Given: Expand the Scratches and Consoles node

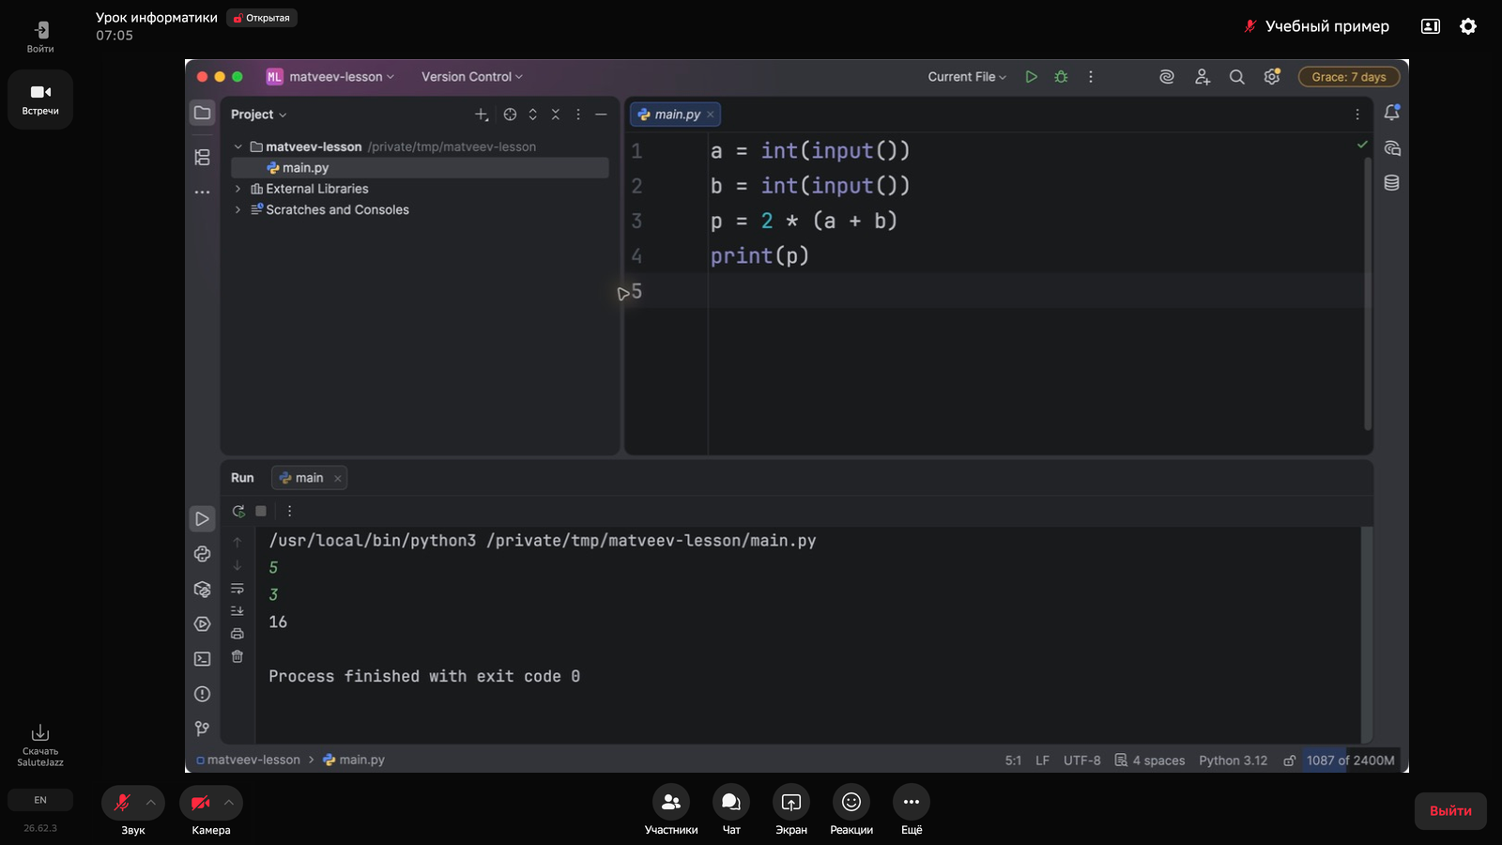Looking at the screenshot, I should pyautogui.click(x=238, y=209).
